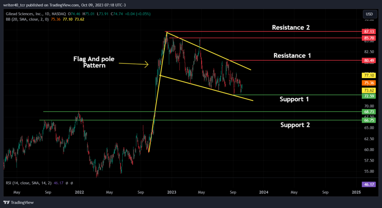Screen dimensions: 382x208
Task: Click the +0.04 (+0.05%) change value
Action: tap(138, 14)
